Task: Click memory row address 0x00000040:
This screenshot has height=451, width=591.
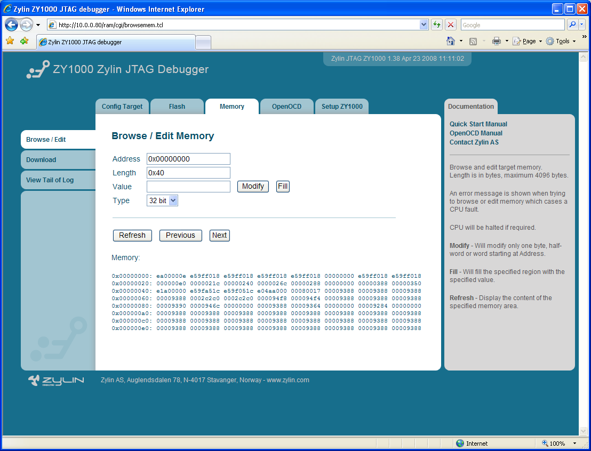Action: pyautogui.click(x=132, y=291)
